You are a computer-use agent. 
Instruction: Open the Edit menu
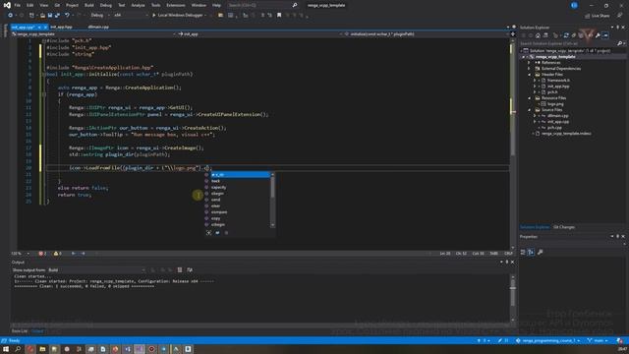pyautogui.click(x=30, y=5)
